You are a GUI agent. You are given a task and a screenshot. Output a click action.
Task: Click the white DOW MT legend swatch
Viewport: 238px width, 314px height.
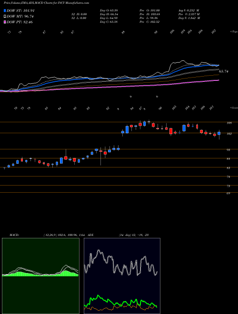pyautogui.click(x=5, y=17)
